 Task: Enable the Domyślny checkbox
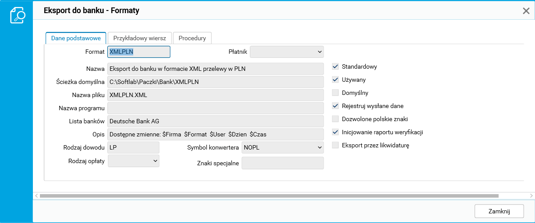[x=335, y=93]
